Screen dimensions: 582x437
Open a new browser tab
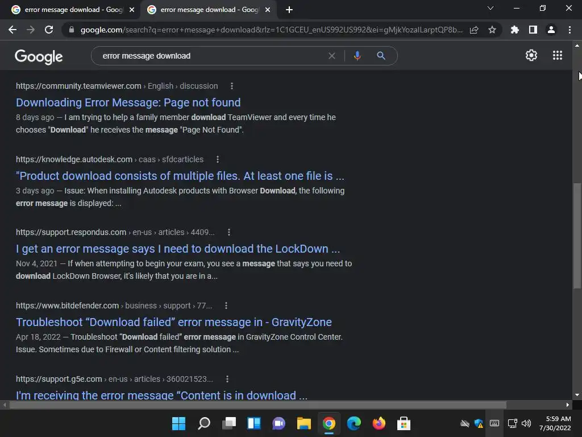[289, 10]
